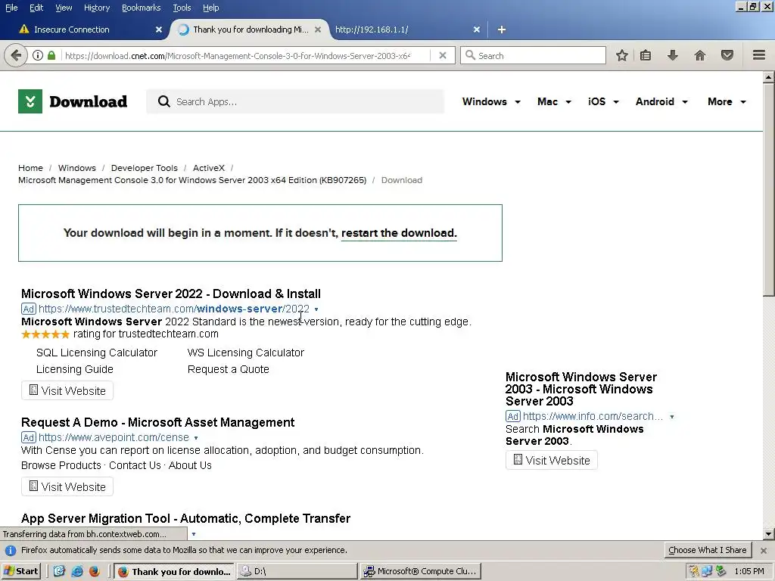Click Visit Website under Asset Management ad
Image resolution: width=775 pixels, height=581 pixels.
tap(67, 486)
